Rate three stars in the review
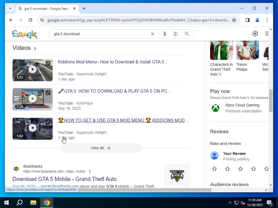 tap(241, 169)
